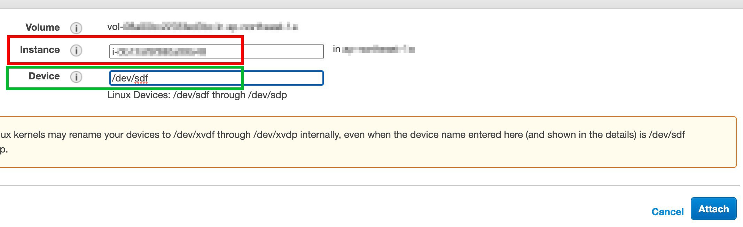743x227 pixels.
Task: Click the blurred vol- volume ID text
Action: pyautogui.click(x=203, y=27)
